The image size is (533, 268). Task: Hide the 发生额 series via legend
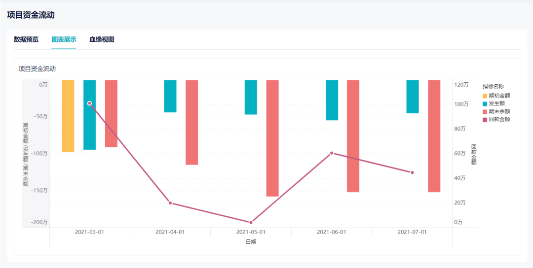click(496, 103)
